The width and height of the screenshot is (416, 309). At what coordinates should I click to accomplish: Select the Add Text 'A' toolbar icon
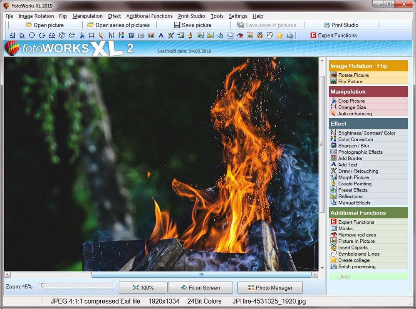(x=161, y=35)
